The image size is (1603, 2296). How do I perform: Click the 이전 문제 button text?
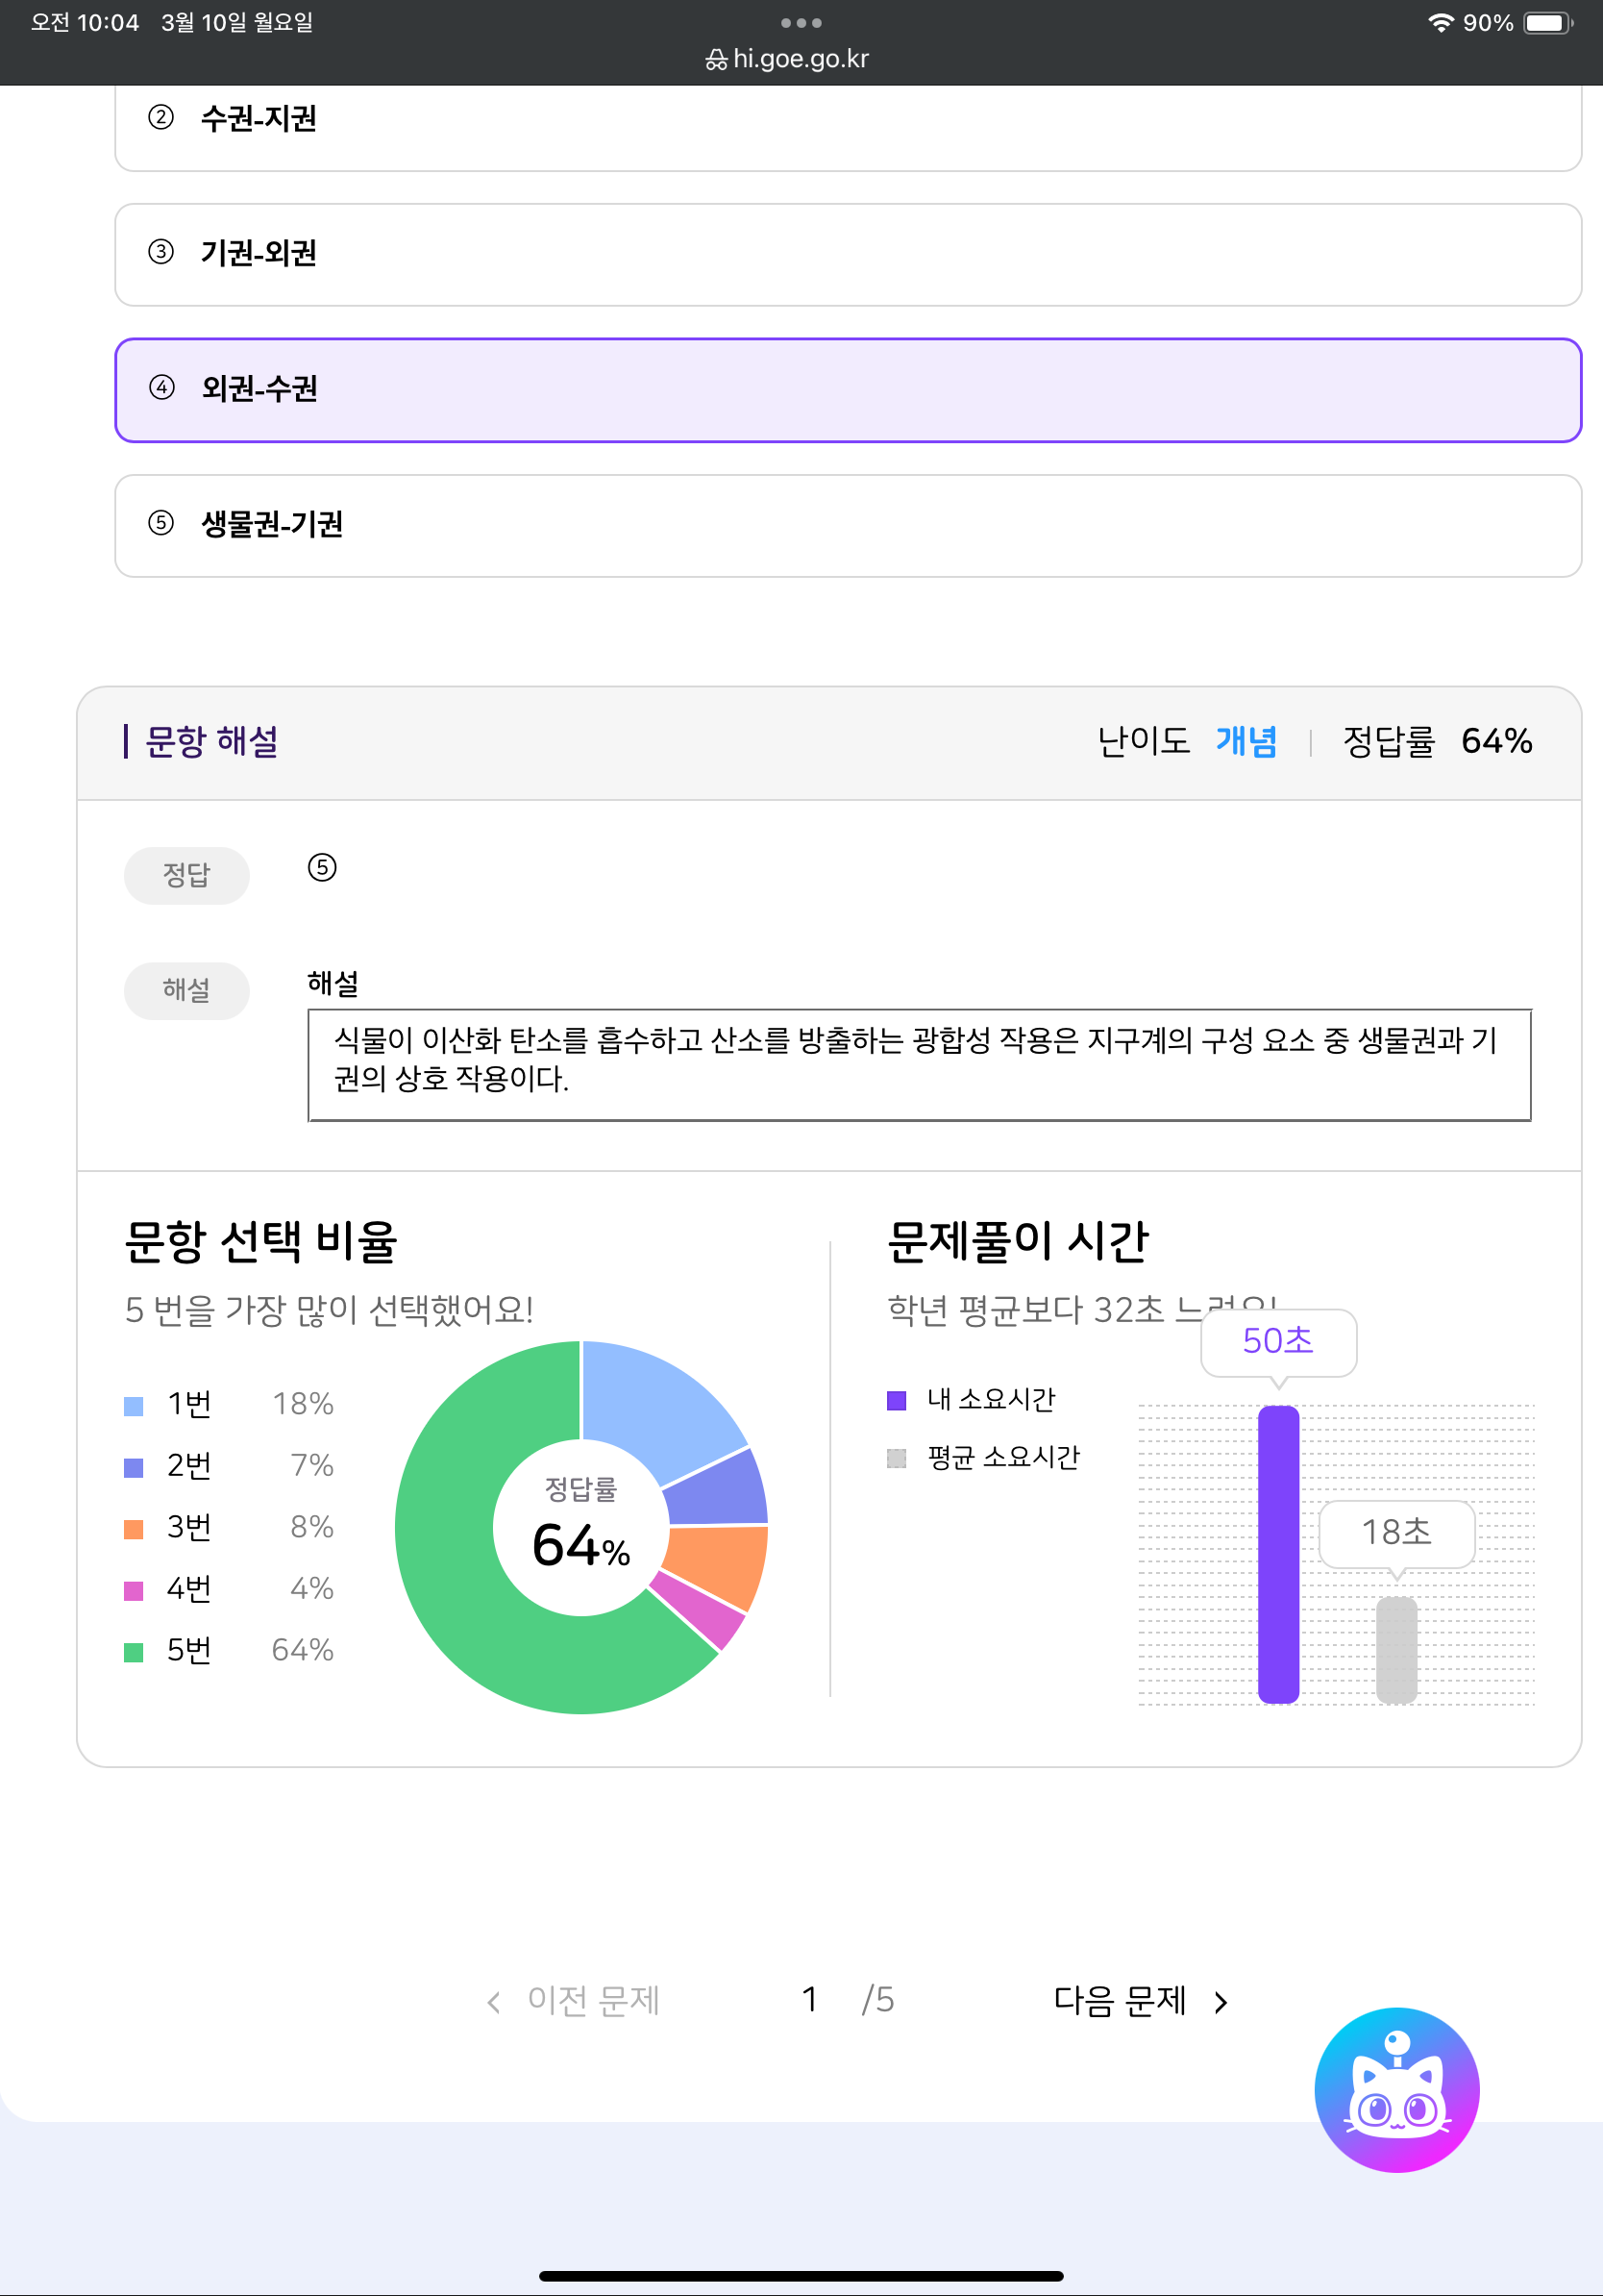click(594, 2000)
